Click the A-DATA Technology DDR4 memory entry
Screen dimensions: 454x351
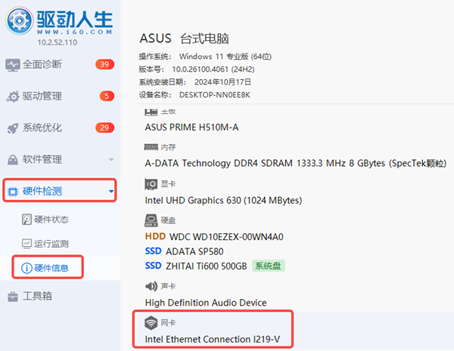tap(295, 164)
